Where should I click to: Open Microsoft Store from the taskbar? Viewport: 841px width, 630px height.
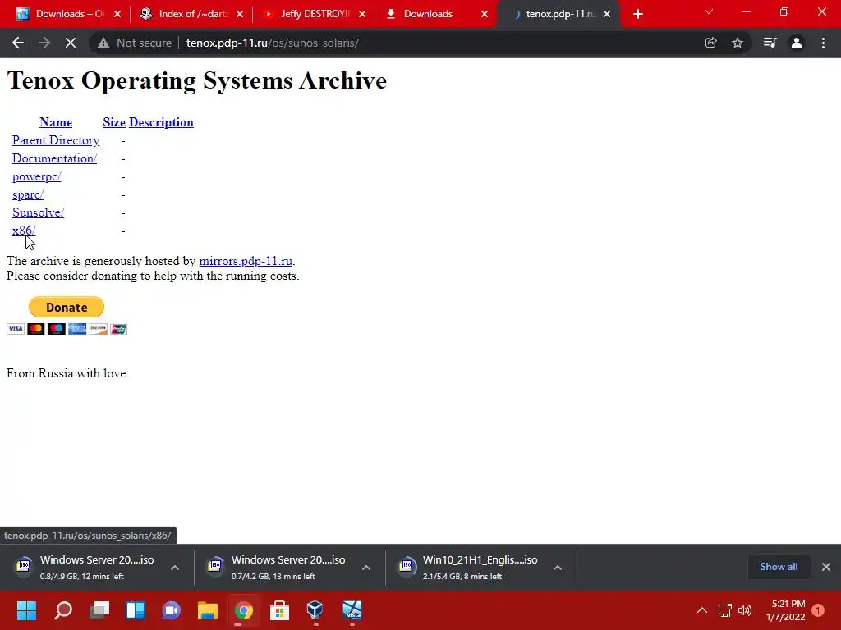tap(279, 610)
